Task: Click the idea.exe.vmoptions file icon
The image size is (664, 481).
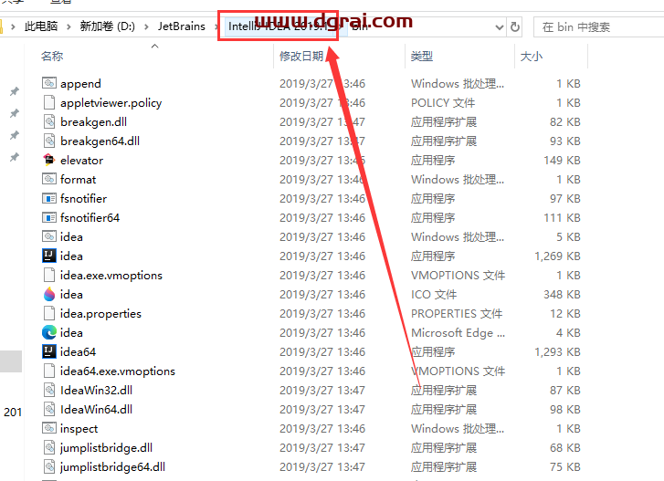Action: [49, 275]
